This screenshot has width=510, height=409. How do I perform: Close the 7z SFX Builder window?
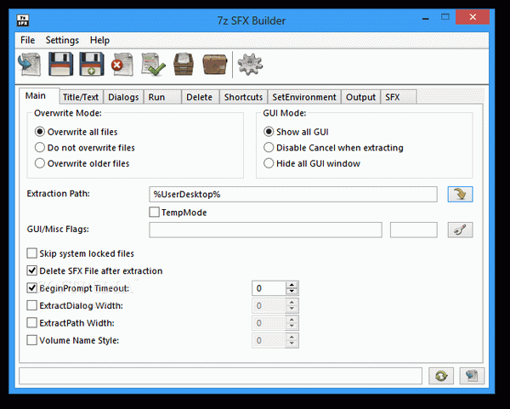473,17
